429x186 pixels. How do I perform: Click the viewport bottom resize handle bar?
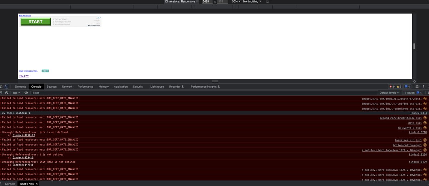[x=215, y=81]
